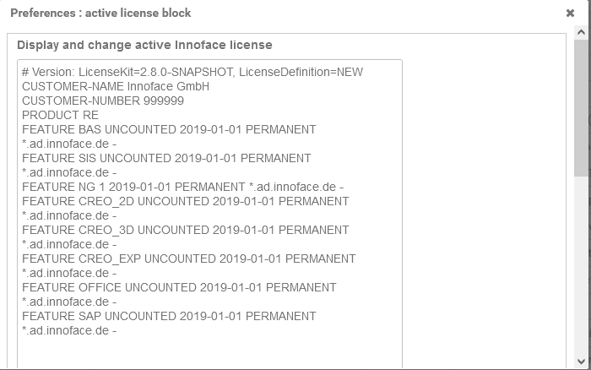The image size is (591, 370).
Task: Click the 'Display and change active Innoface license' heading
Action: [x=144, y=45]
